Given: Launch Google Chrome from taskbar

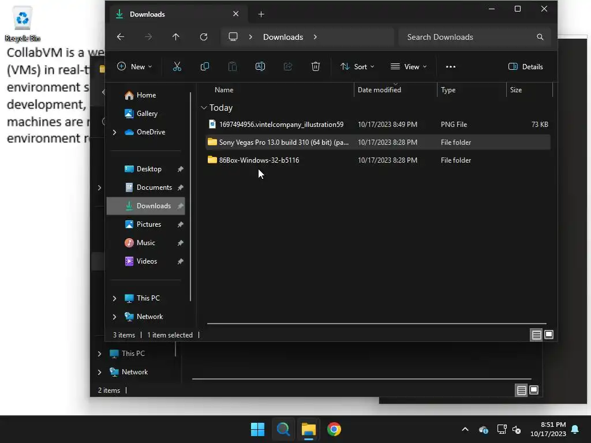Looking at the screenshot, I should [334, 429].
